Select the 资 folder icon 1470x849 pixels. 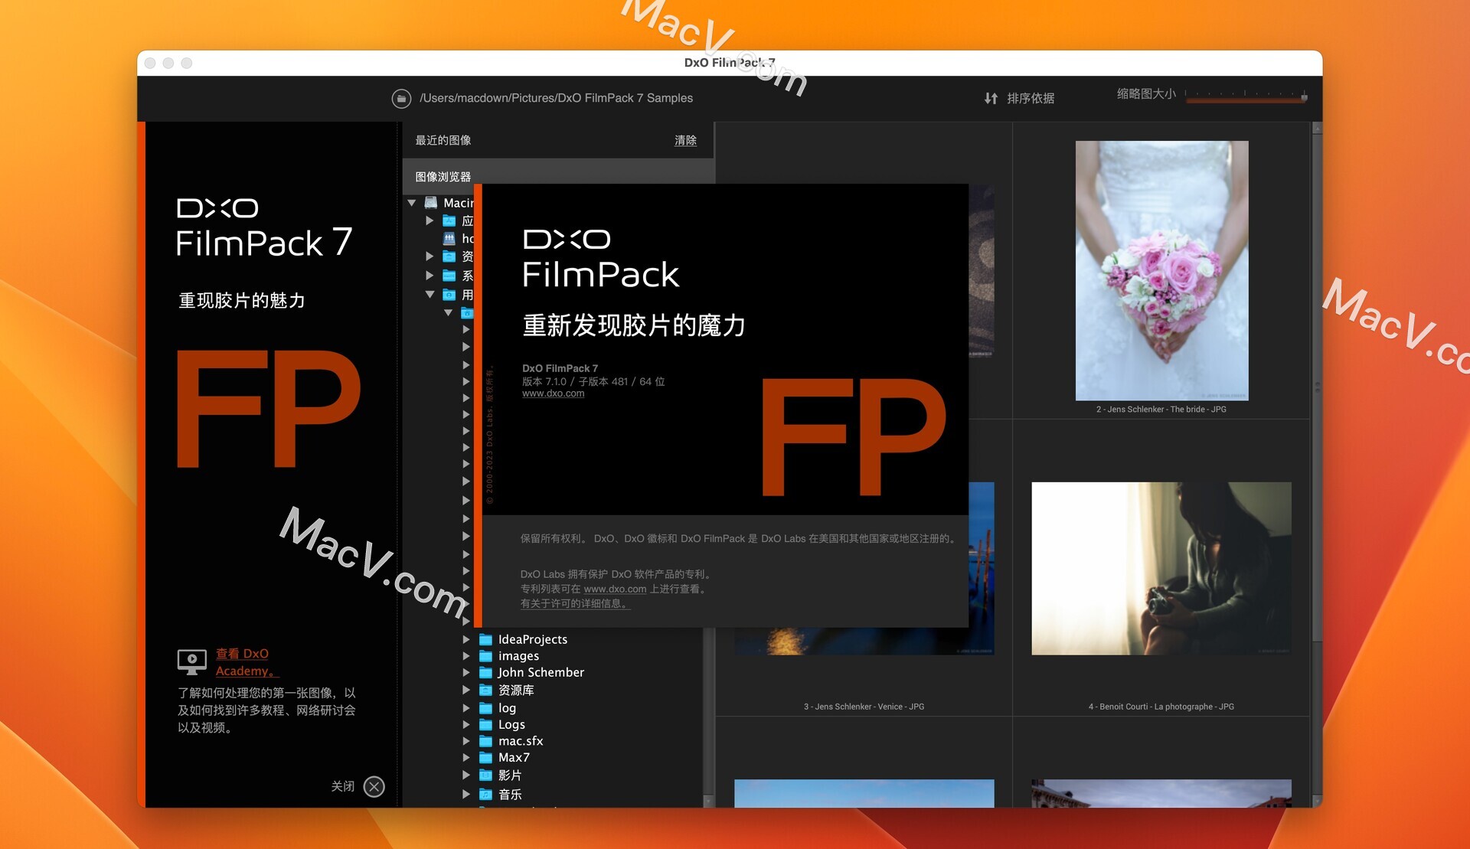(449, 256)
